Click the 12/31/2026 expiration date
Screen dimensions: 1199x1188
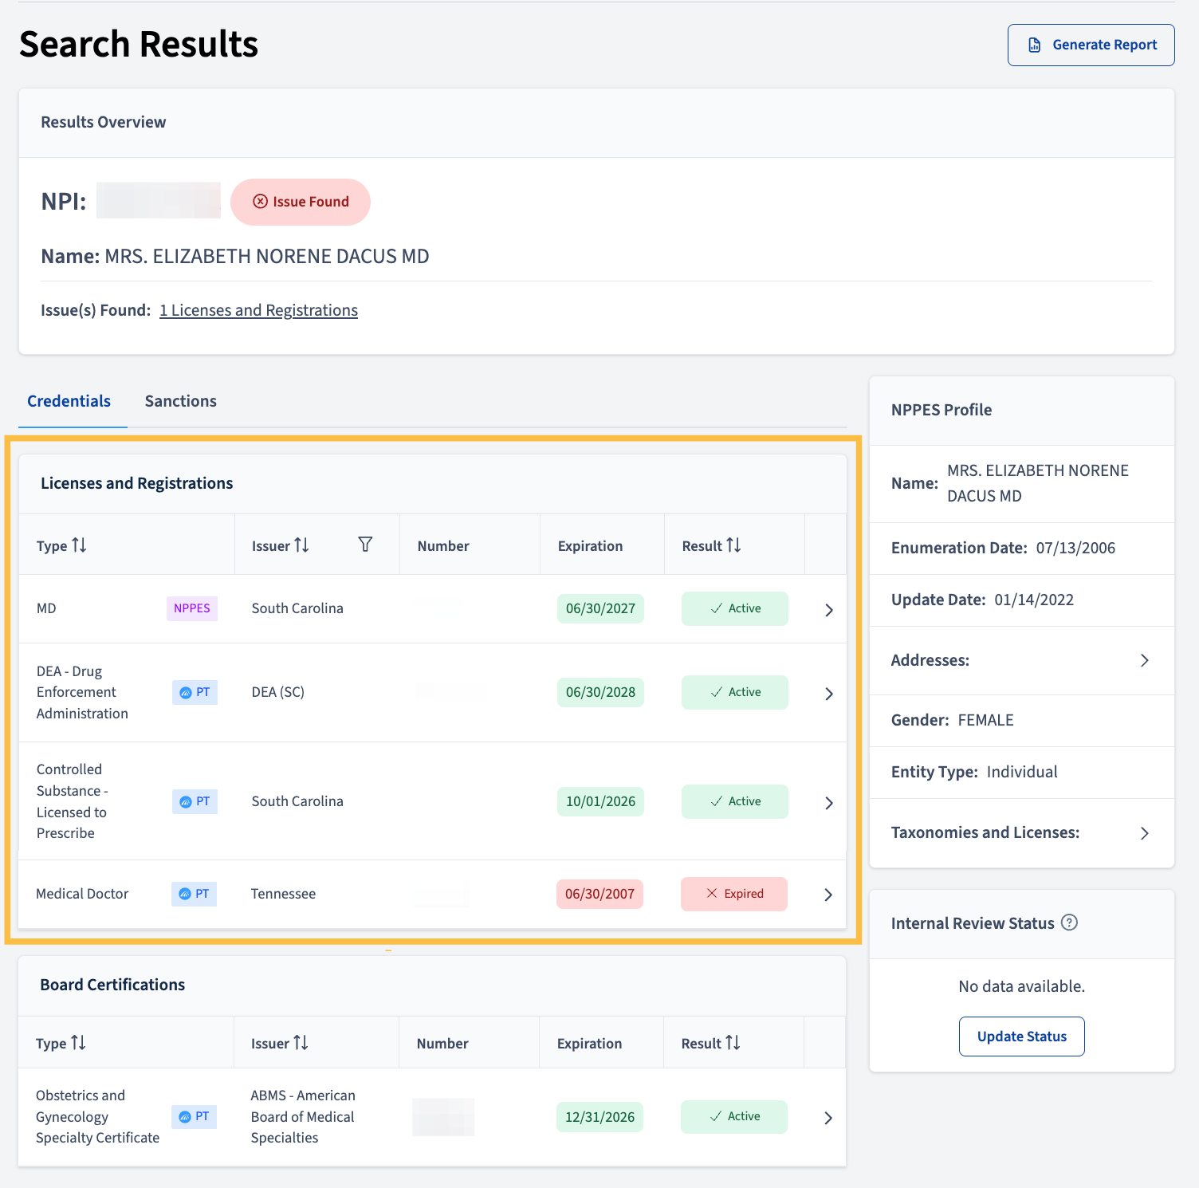point(599,1117)
